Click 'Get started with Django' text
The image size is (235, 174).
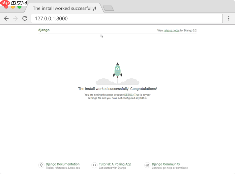(112, 168)
